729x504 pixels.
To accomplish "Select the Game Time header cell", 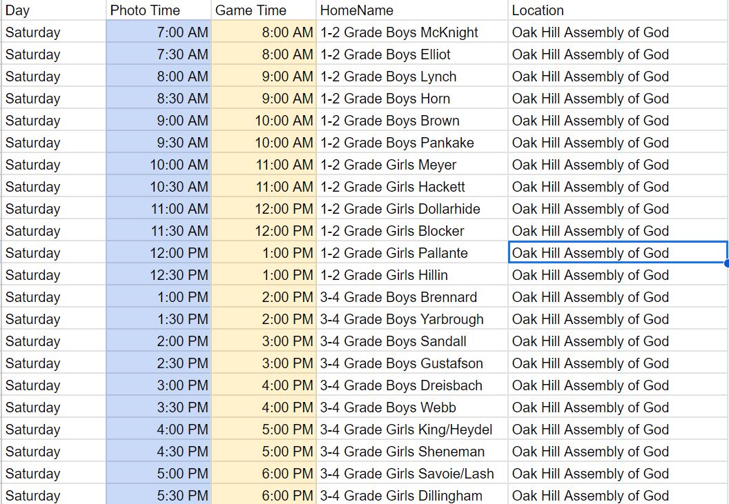I will [x=264, y=10].
